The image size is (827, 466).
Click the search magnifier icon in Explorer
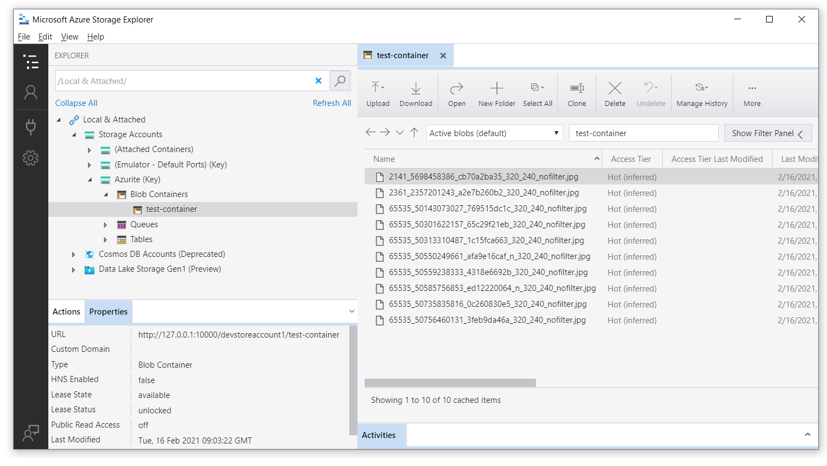340,81
